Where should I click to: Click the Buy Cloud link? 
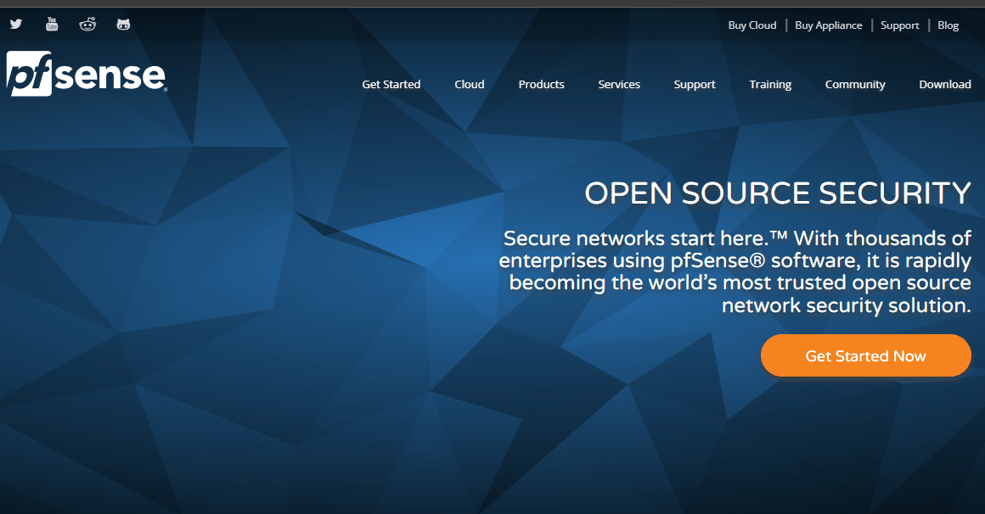(751, 25)
